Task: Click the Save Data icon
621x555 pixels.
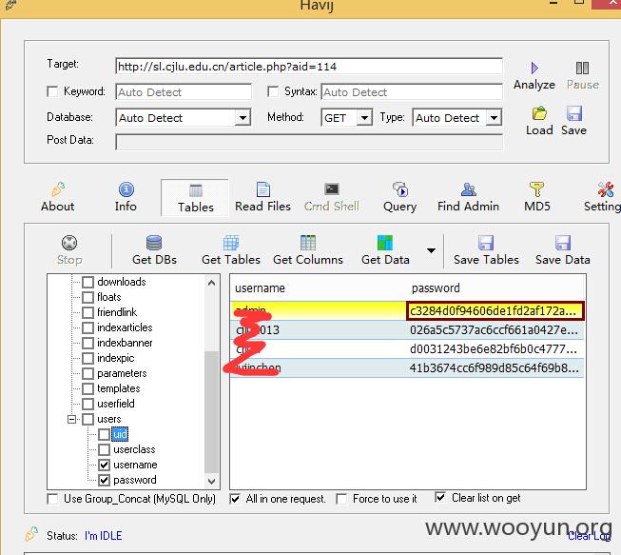Action: (x=563, y=243)
